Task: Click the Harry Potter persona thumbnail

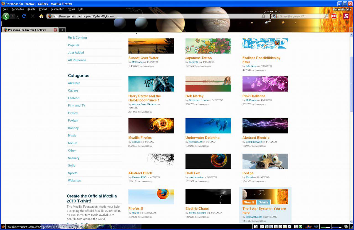Action: 151,84
